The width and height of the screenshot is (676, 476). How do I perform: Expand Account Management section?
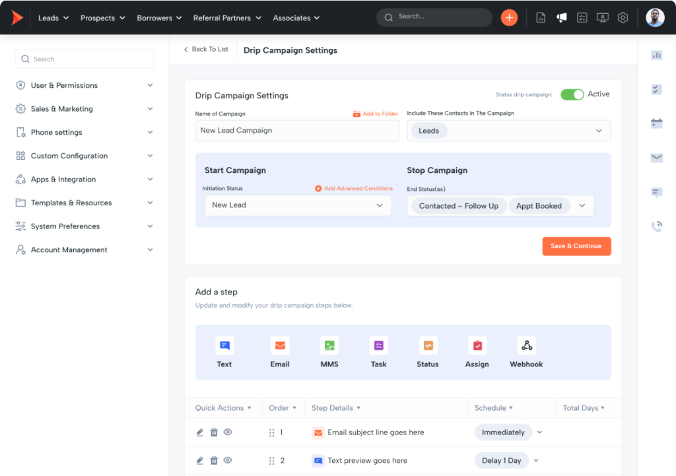point(84,250)
